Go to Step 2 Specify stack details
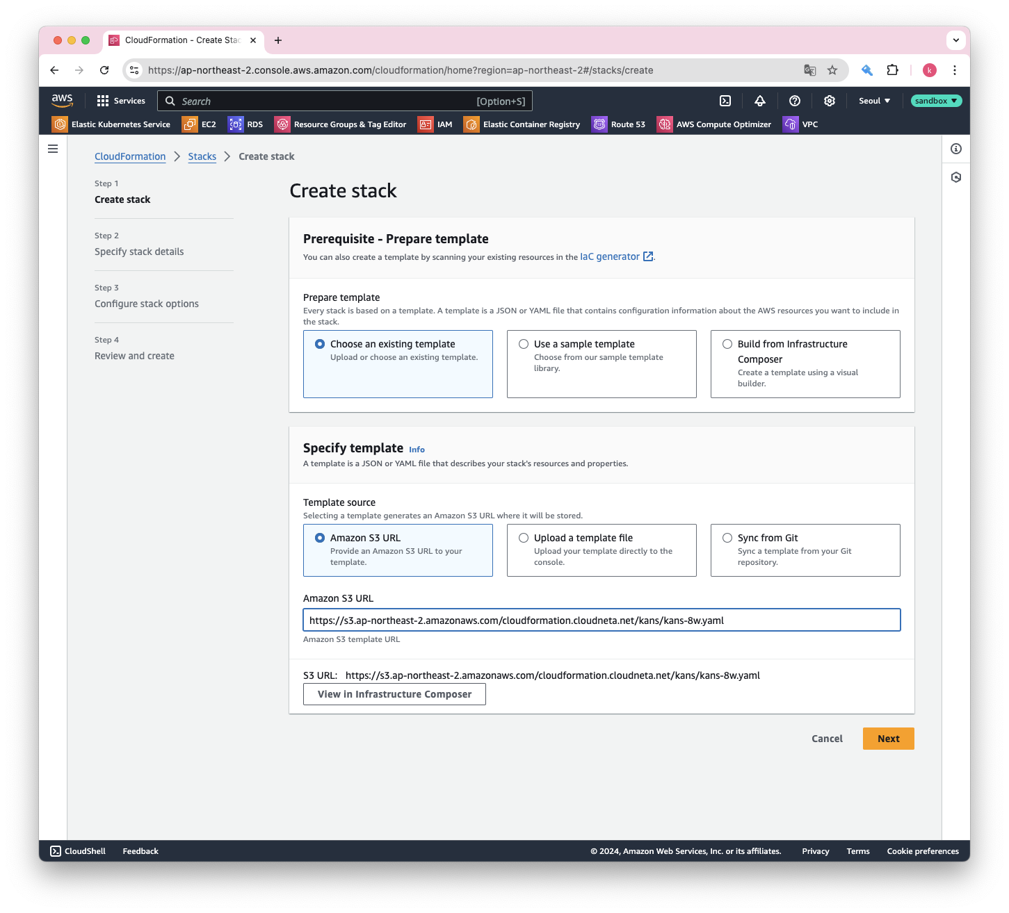This screenshot has width=1009, height=913. coord(139,252)
